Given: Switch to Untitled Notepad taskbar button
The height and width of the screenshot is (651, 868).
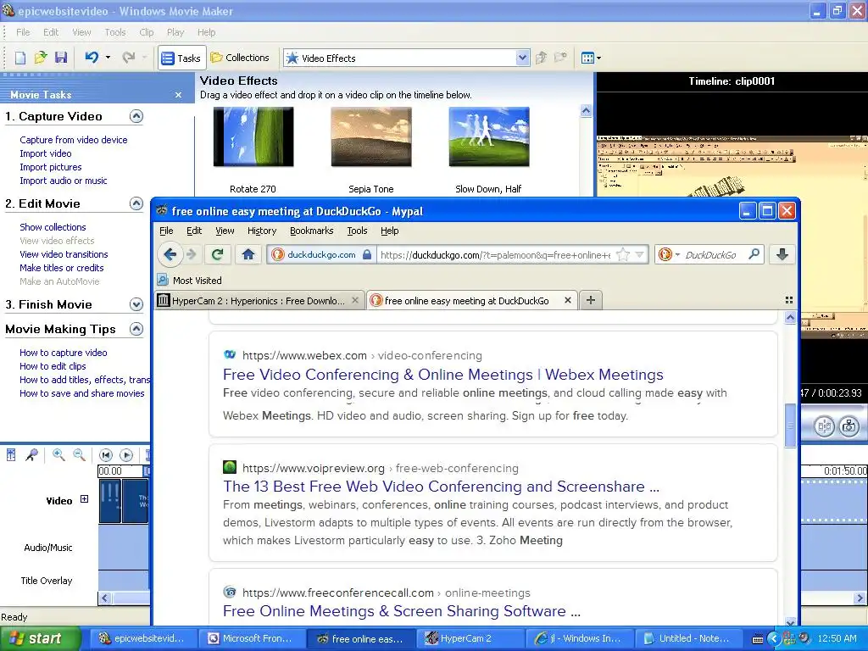Looking at the screenshot, I should [687, 638].
